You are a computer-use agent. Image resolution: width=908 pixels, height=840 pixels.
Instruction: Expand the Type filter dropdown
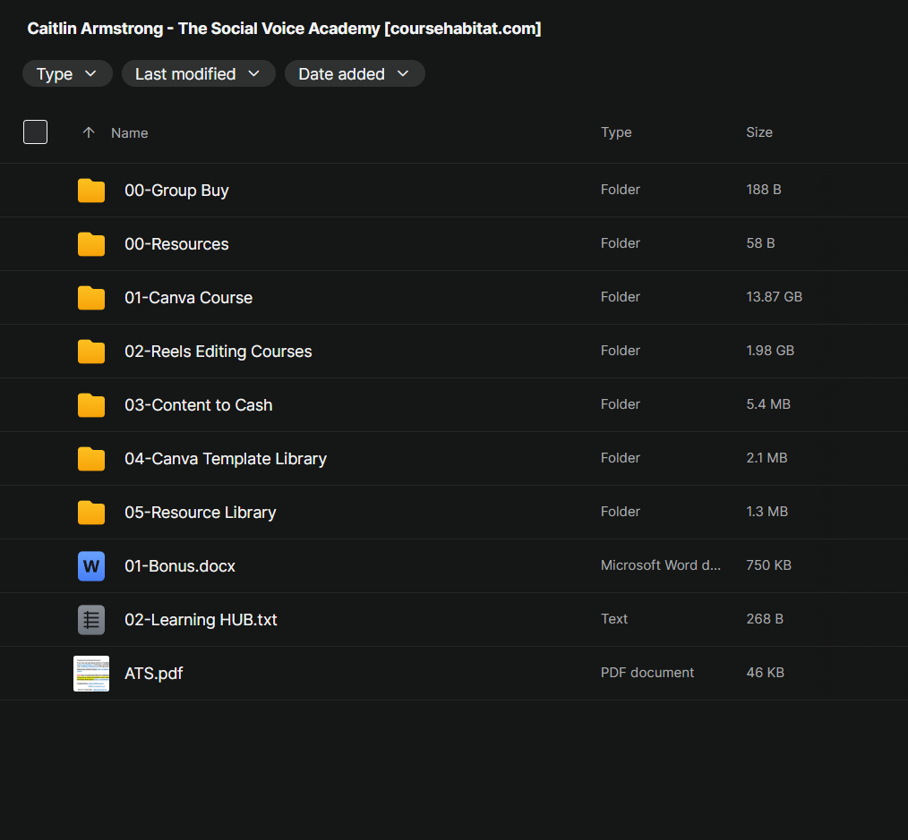(67, 73)
